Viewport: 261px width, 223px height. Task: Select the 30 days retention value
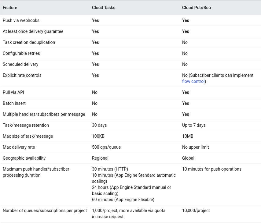click(x=99, y=125)
